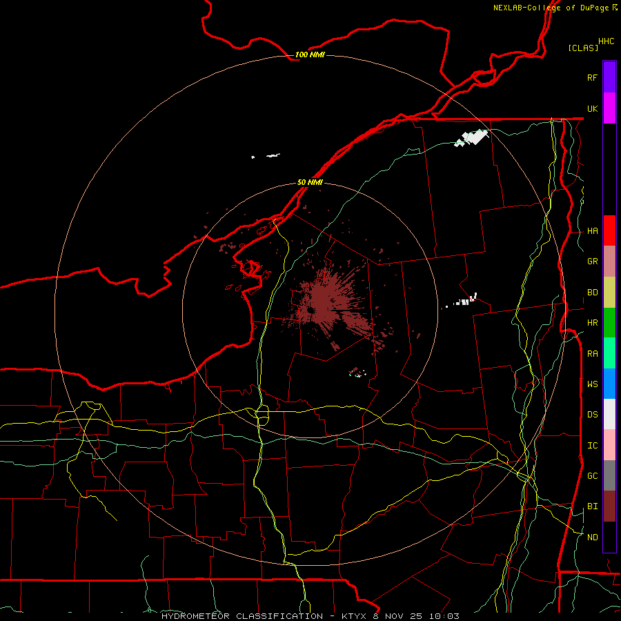Click the [CLAS] legend header
The height and width of the screenshot is (621, 621).
click(583, 48)
